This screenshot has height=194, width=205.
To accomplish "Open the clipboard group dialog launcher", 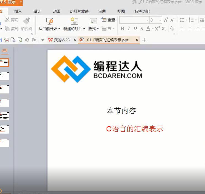I will (32, 34).
